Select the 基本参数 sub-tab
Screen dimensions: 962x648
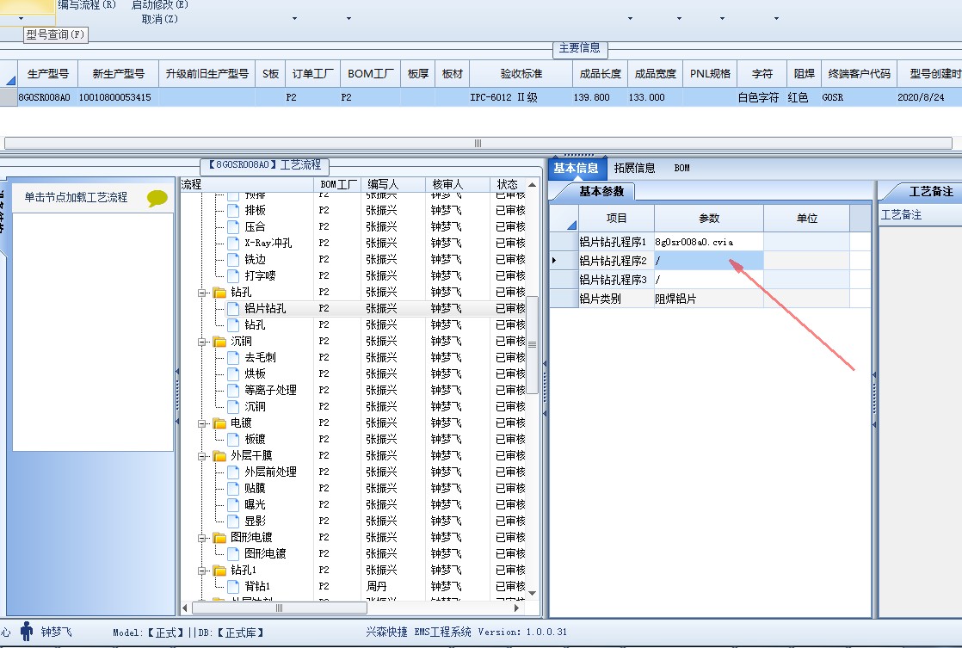601,191
